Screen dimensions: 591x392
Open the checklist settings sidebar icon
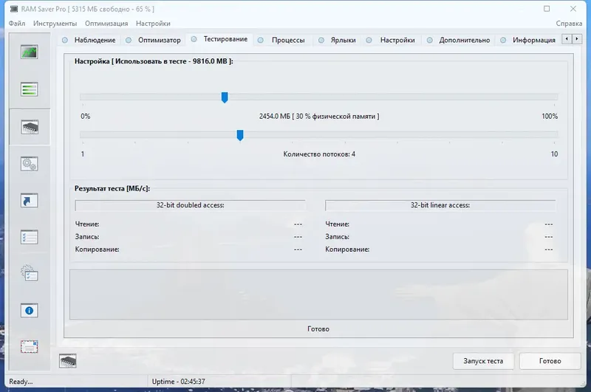(30, 237)
